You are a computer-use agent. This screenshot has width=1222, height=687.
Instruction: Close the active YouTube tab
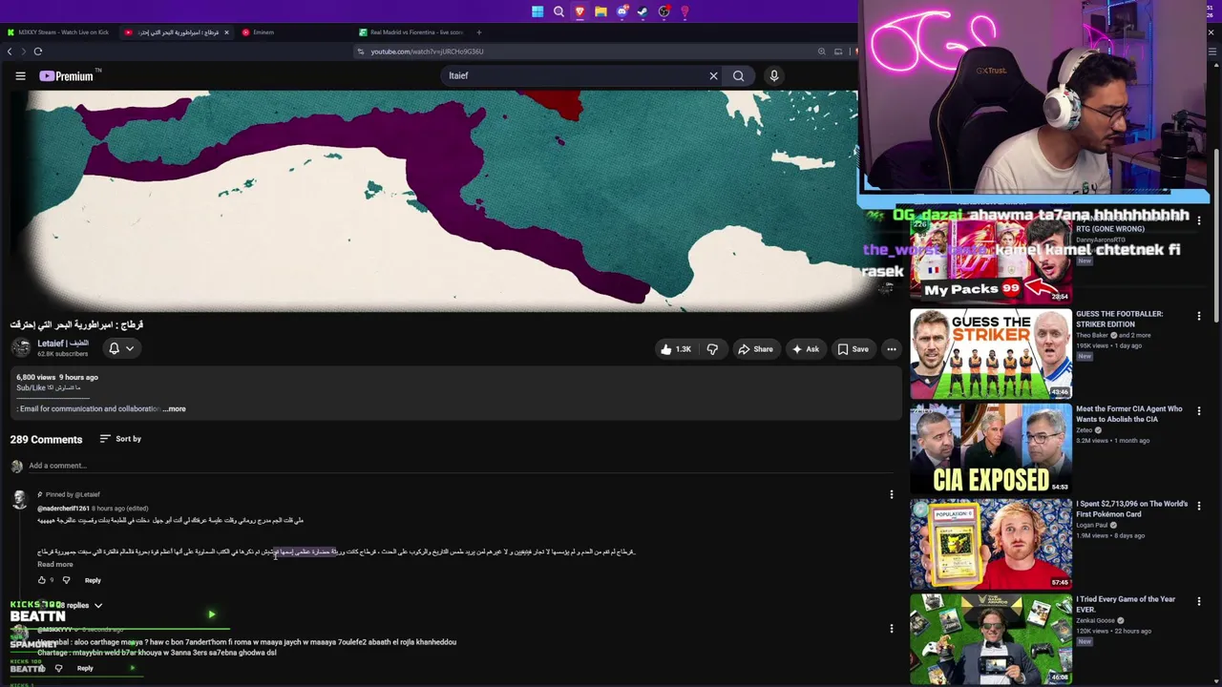click(226, 32)
